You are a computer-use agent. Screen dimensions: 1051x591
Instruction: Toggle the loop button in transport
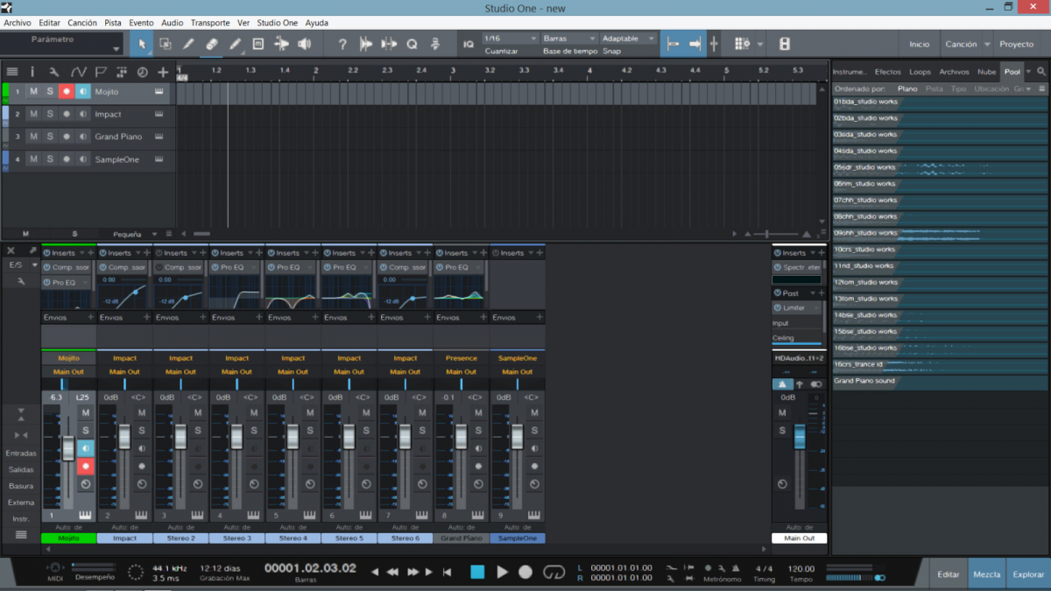coord(554,572)
